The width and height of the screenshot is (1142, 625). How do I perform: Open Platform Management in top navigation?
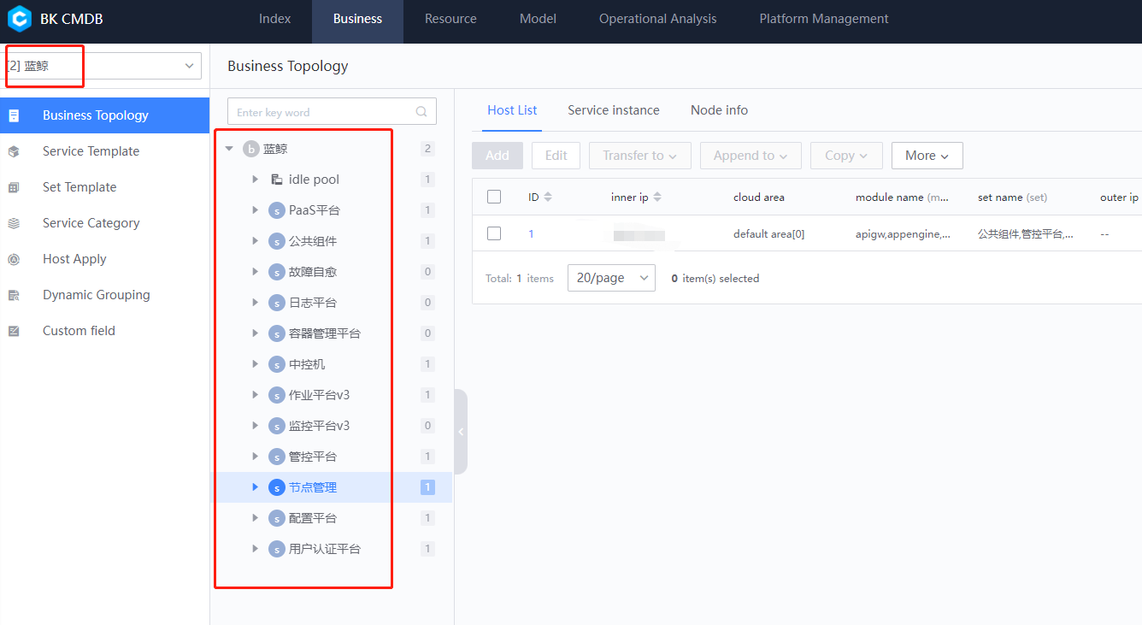[x=824, y=19]
